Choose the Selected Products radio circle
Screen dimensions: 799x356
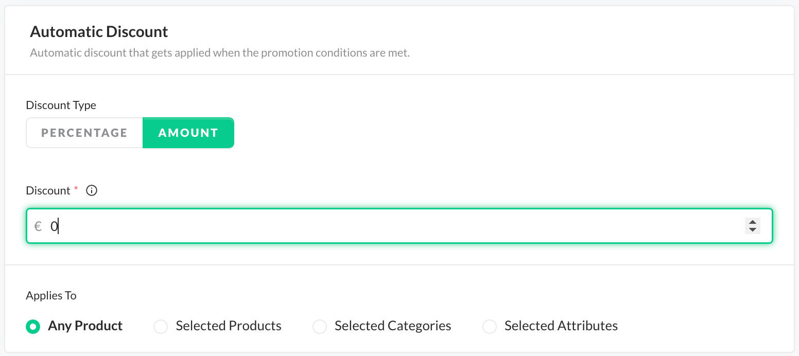[161, 326]
